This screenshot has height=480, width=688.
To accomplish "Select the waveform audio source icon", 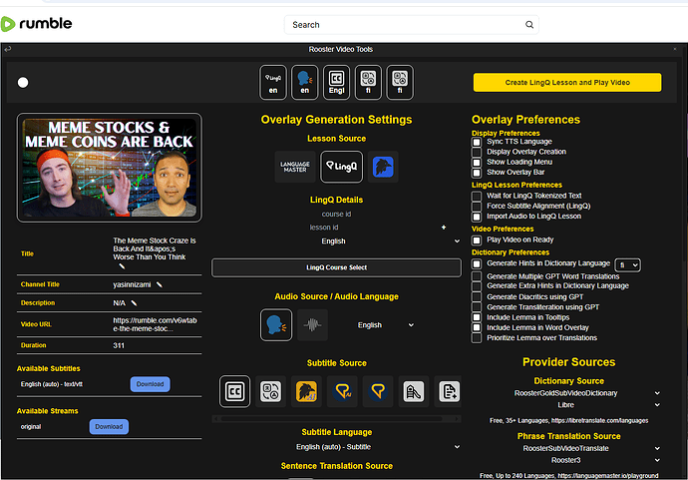I will click(x=312, y=325).
